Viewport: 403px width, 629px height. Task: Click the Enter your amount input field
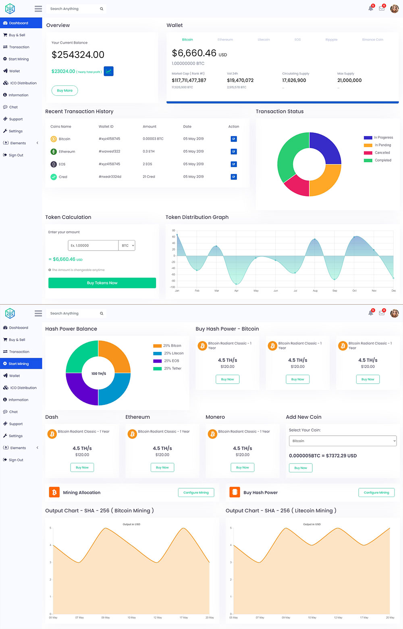point(93,245)
